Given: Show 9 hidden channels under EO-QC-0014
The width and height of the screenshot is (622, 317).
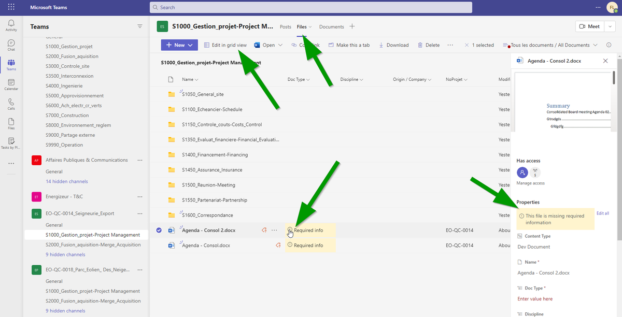Looking at the screenshot, I should click(65, 254).
